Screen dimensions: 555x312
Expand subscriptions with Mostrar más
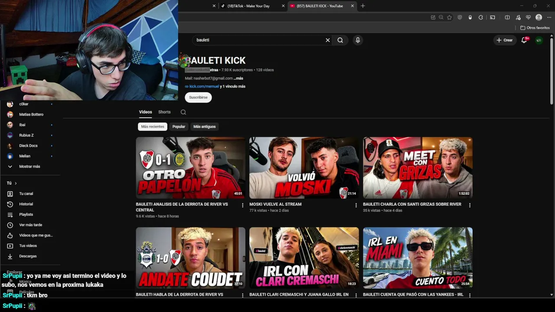coord(30,166)
